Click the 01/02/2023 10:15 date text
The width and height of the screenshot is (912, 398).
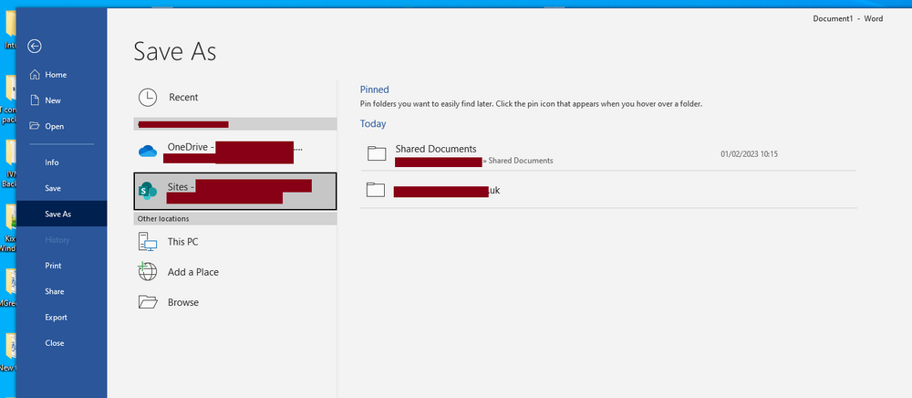pyautogui.click(x=749, y=154)
